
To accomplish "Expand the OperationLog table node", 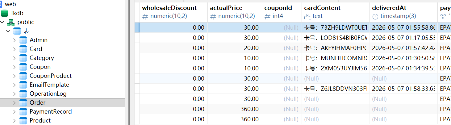I will click(x=15, y=94).
